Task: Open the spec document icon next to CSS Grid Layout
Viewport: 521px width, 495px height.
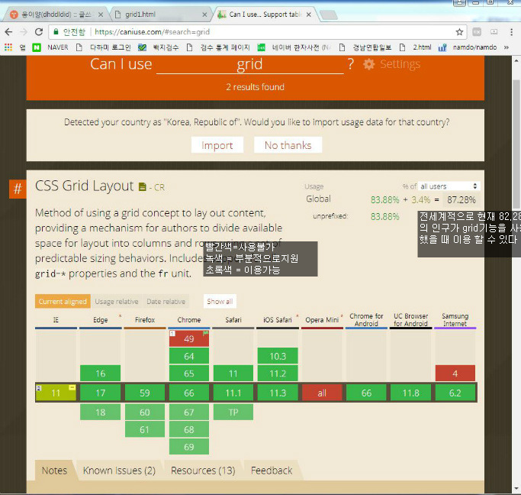Action: 142,187
